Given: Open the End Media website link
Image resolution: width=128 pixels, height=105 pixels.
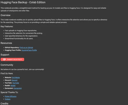Looking at the screenshot, I should click(x=16, y=78).
